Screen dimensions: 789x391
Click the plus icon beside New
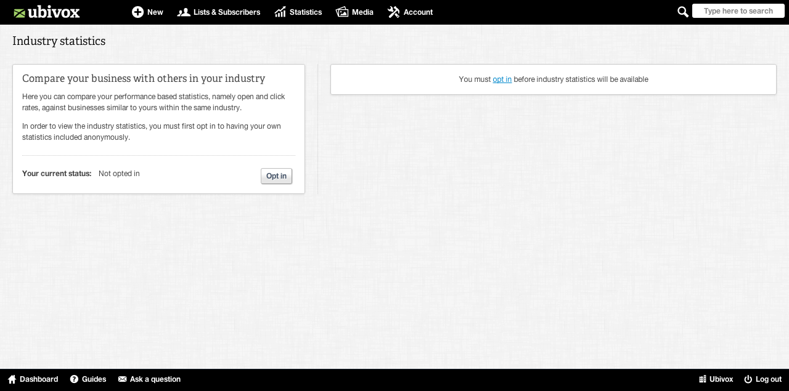(137, 12)
